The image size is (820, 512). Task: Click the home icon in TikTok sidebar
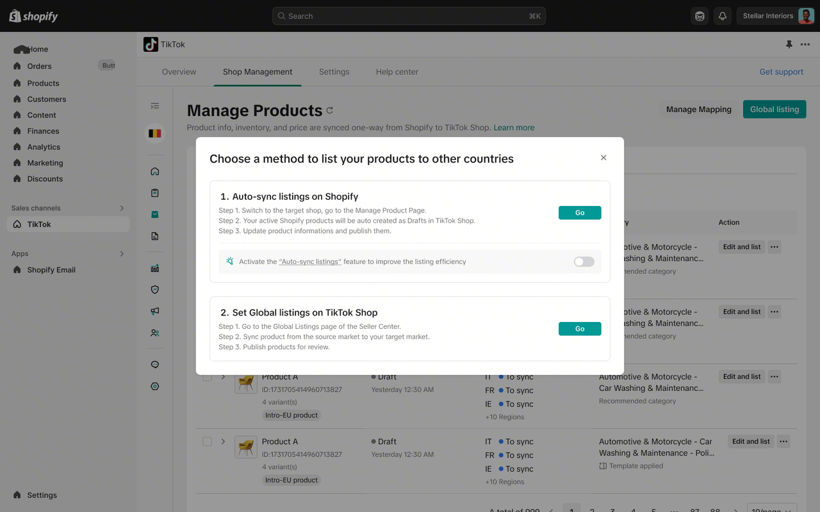(x=154, y=172)
